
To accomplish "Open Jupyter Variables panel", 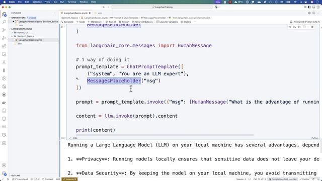I will [x=167, y=22].
